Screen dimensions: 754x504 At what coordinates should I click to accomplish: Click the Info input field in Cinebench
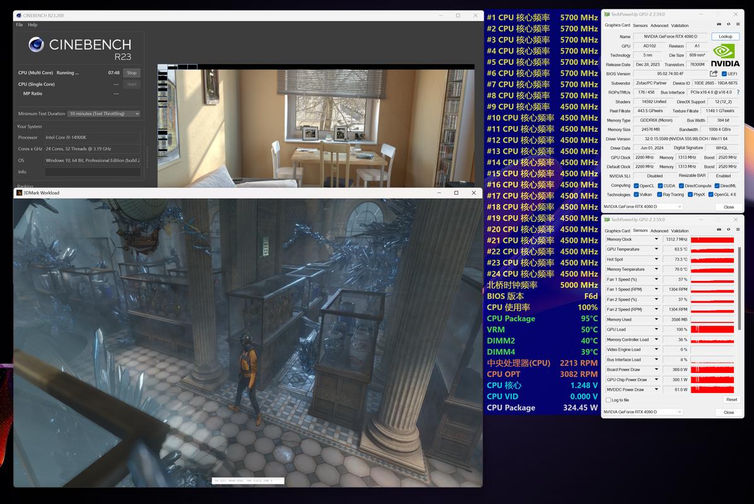click(92, 171)
